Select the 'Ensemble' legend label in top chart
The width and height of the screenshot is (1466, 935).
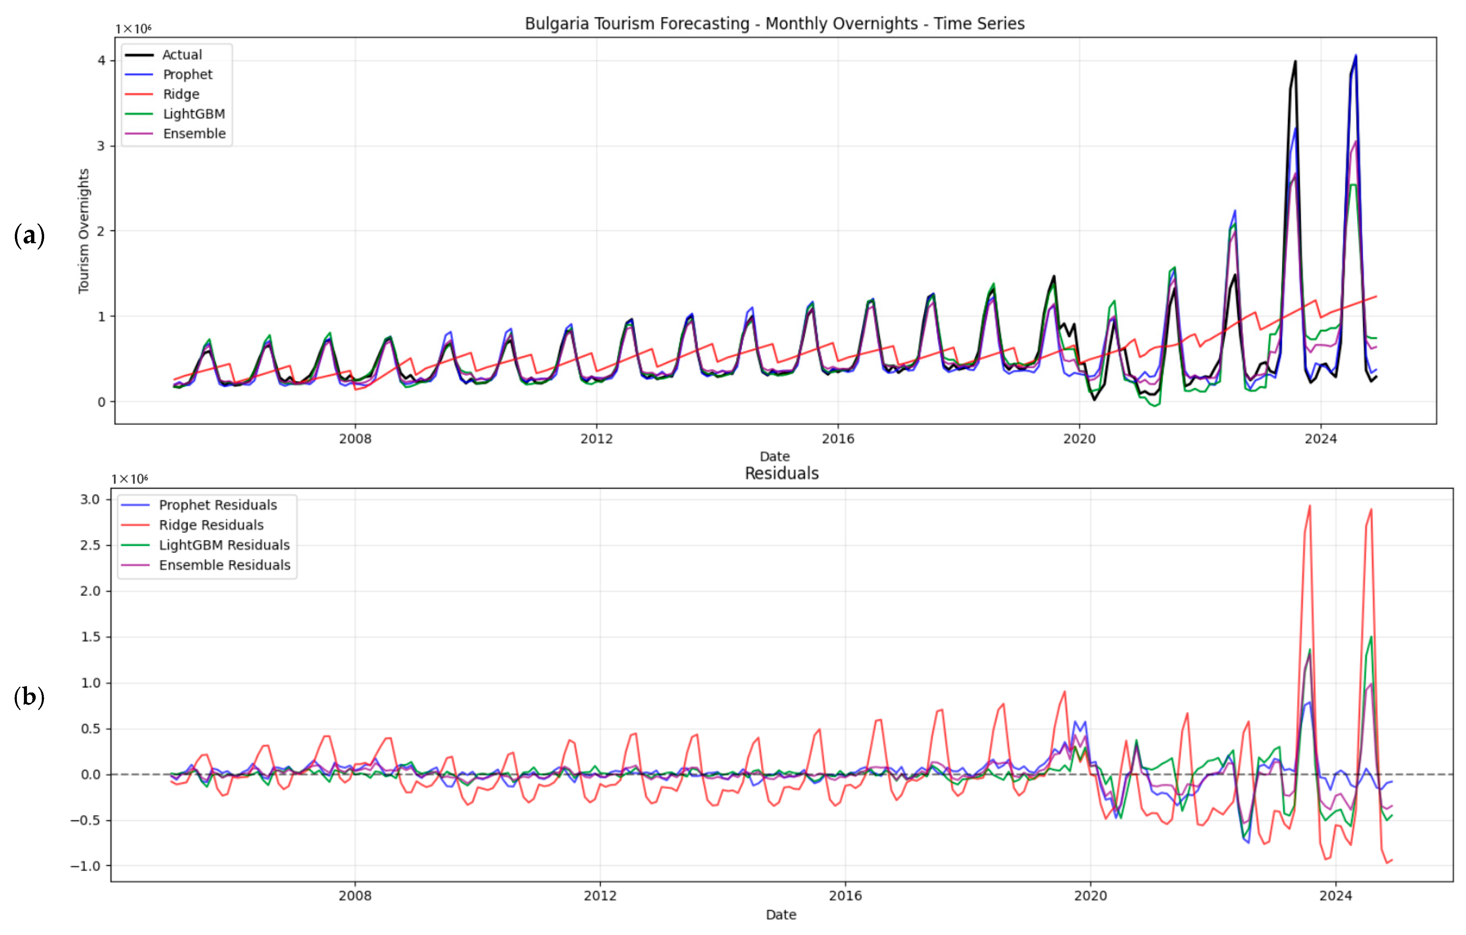[x=194, y=133]
